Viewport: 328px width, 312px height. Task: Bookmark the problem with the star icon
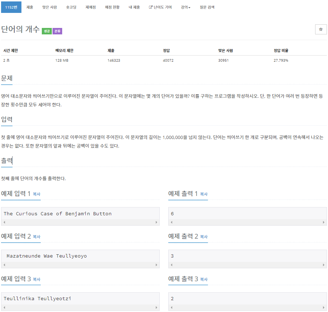[320, 29]
